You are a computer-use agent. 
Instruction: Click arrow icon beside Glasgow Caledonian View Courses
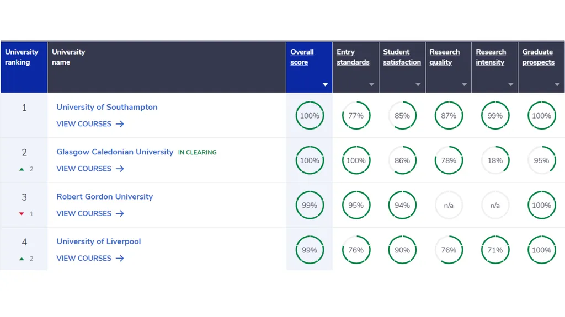pyautogui.click(x=120, y=169)
